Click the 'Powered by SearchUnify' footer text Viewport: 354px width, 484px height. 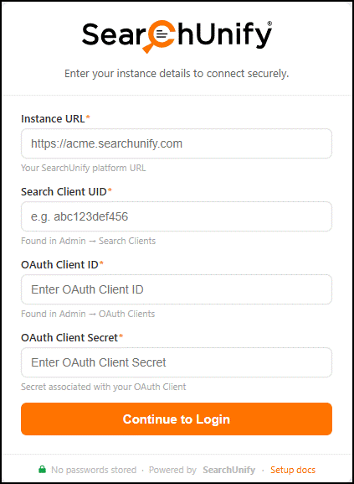202,470
